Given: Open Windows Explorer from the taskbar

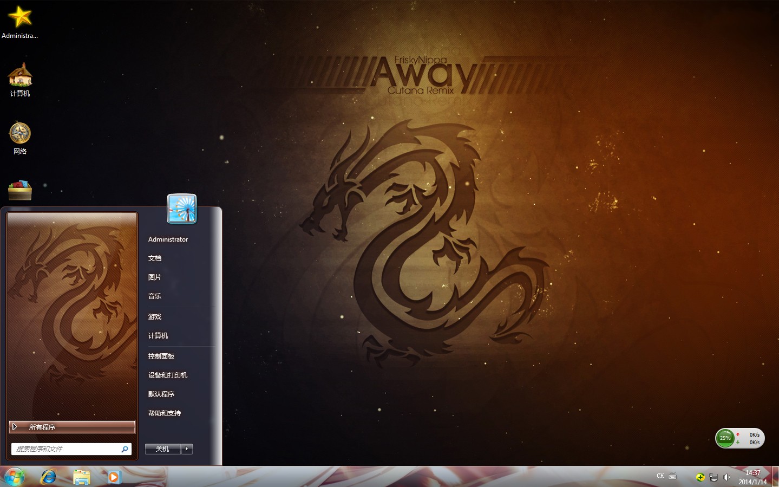Looking at the screenshot, I should click(81, 477).
